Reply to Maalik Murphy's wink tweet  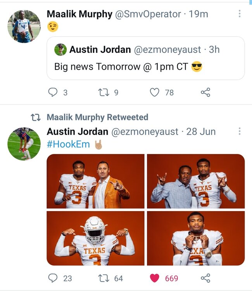coord(53,92)
